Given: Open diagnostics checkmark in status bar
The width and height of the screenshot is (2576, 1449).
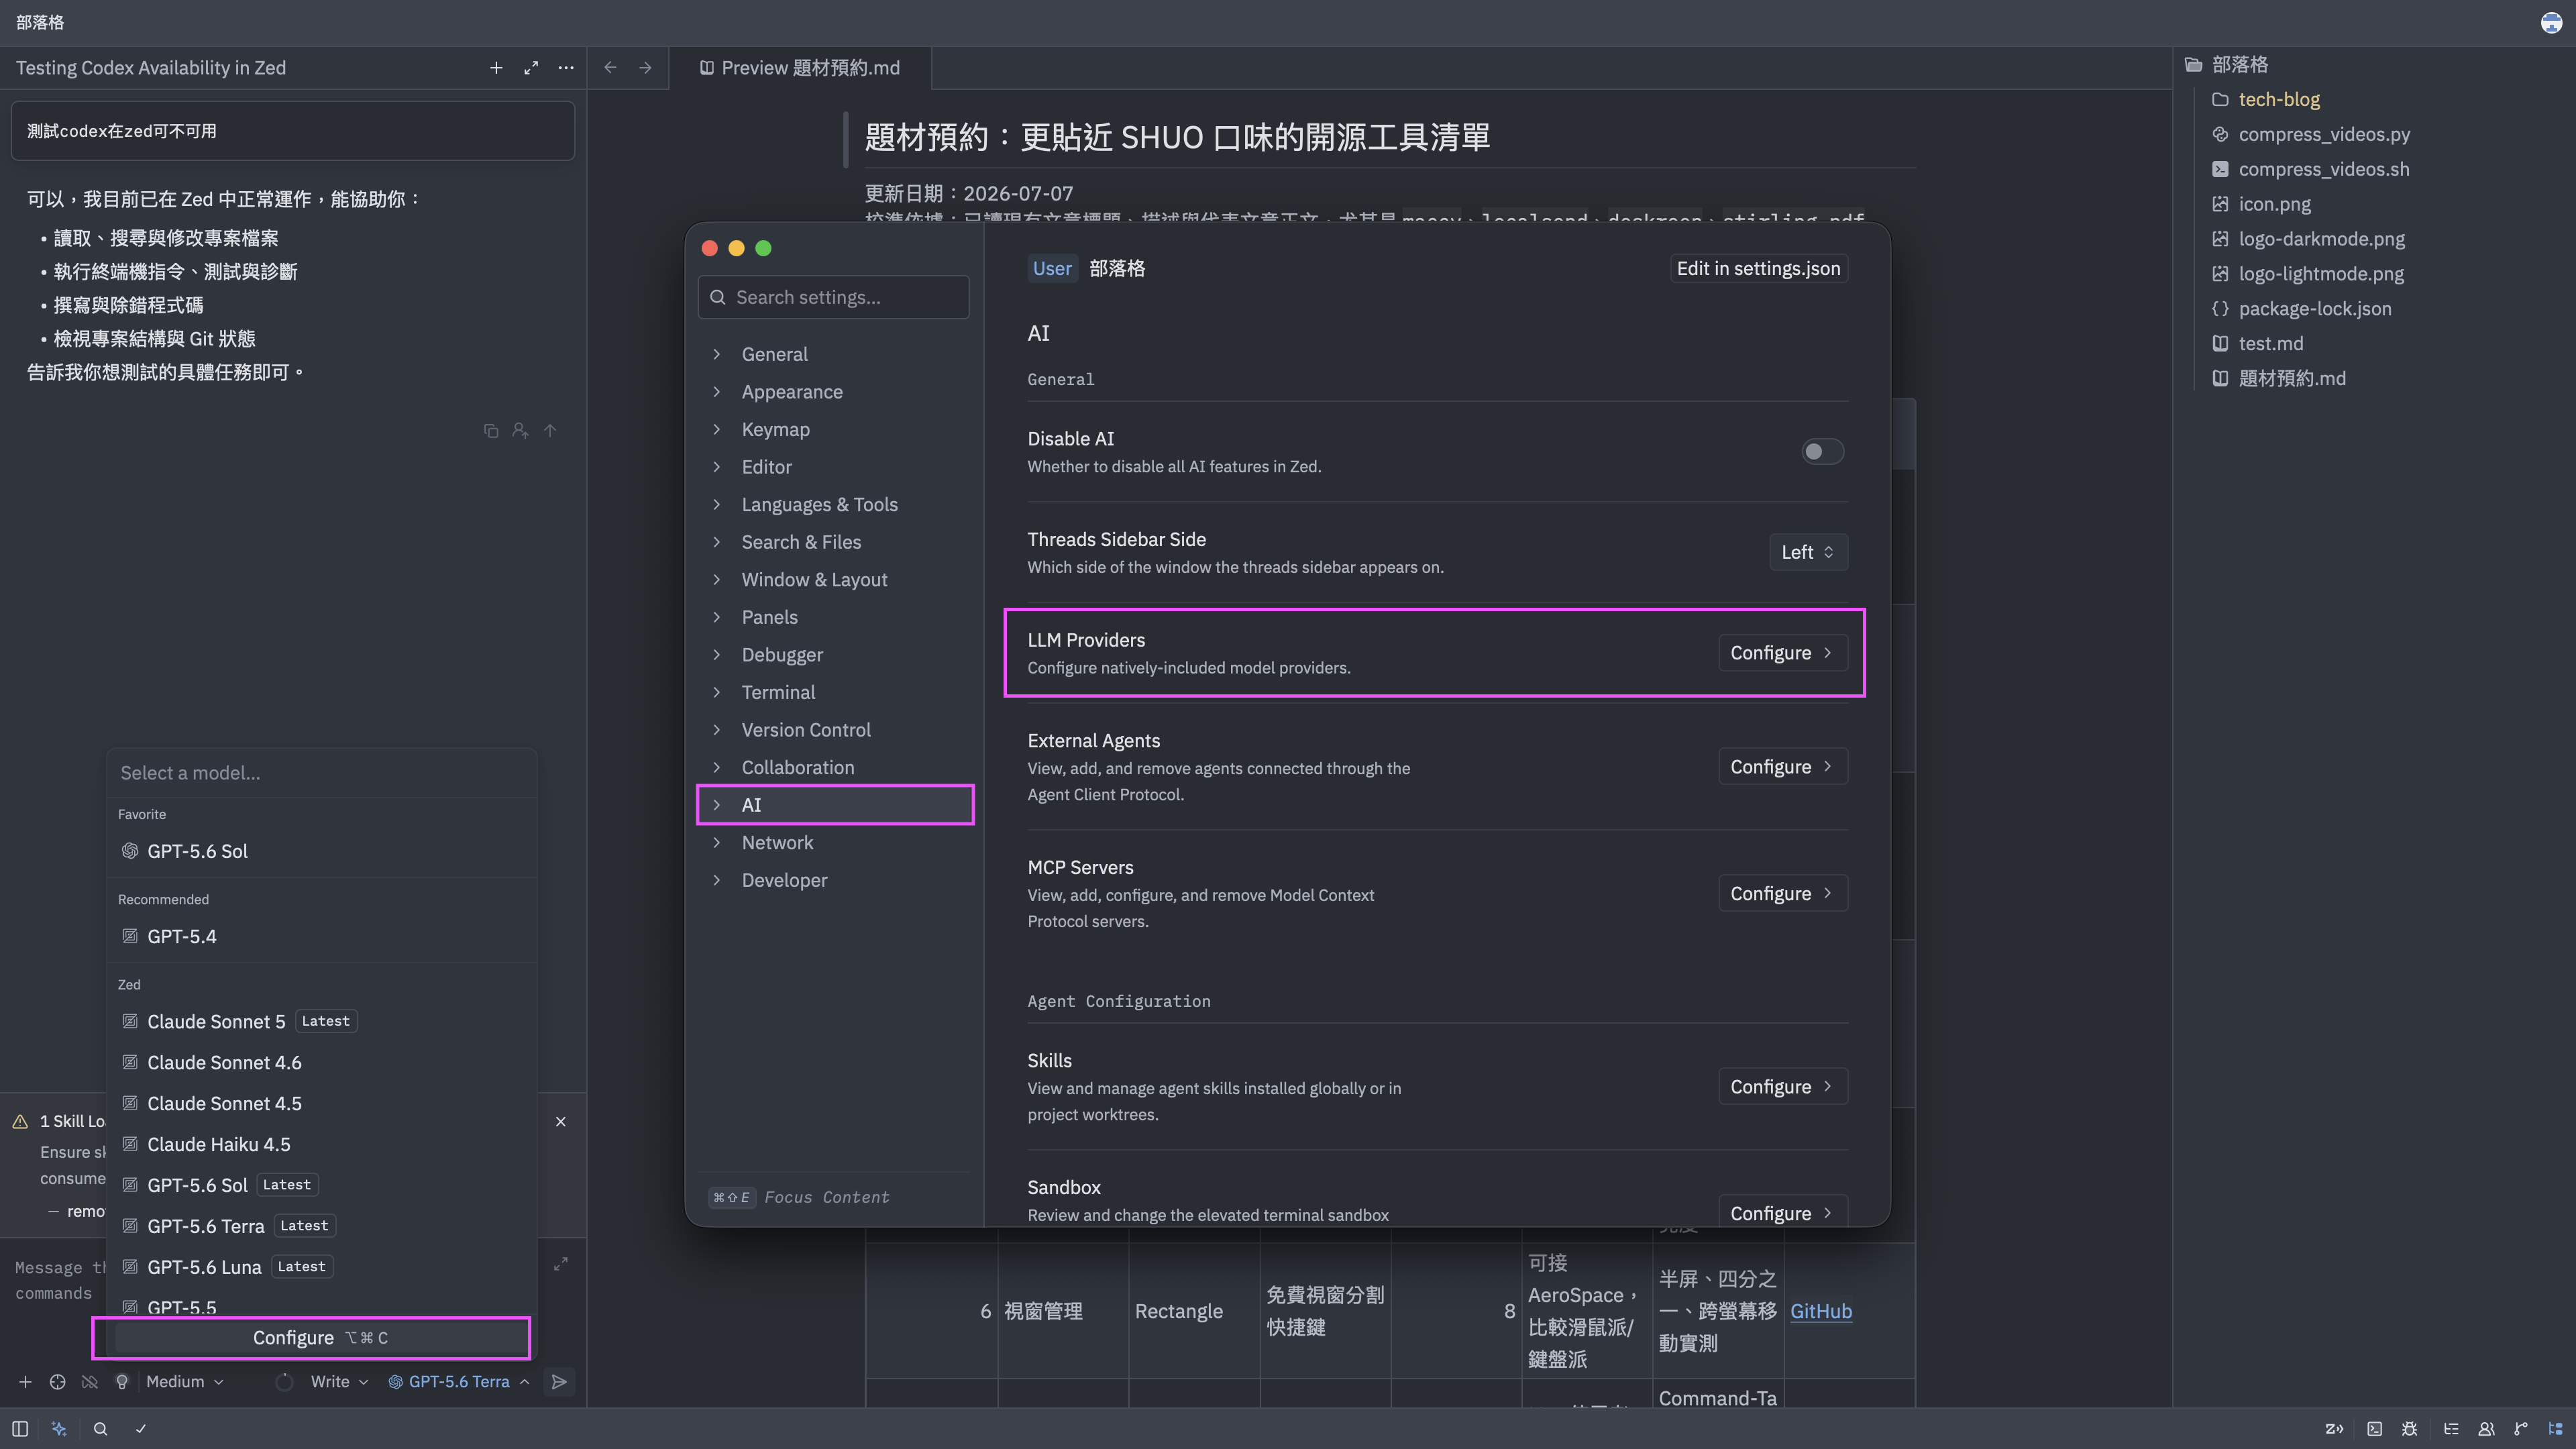Looking at the screenshot, I should (141, 1429).
